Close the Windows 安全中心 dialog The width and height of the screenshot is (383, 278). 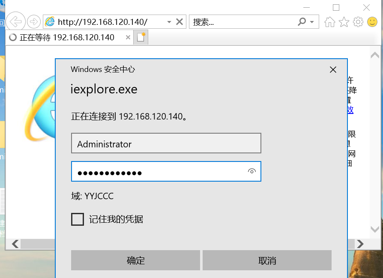point(333,70)
